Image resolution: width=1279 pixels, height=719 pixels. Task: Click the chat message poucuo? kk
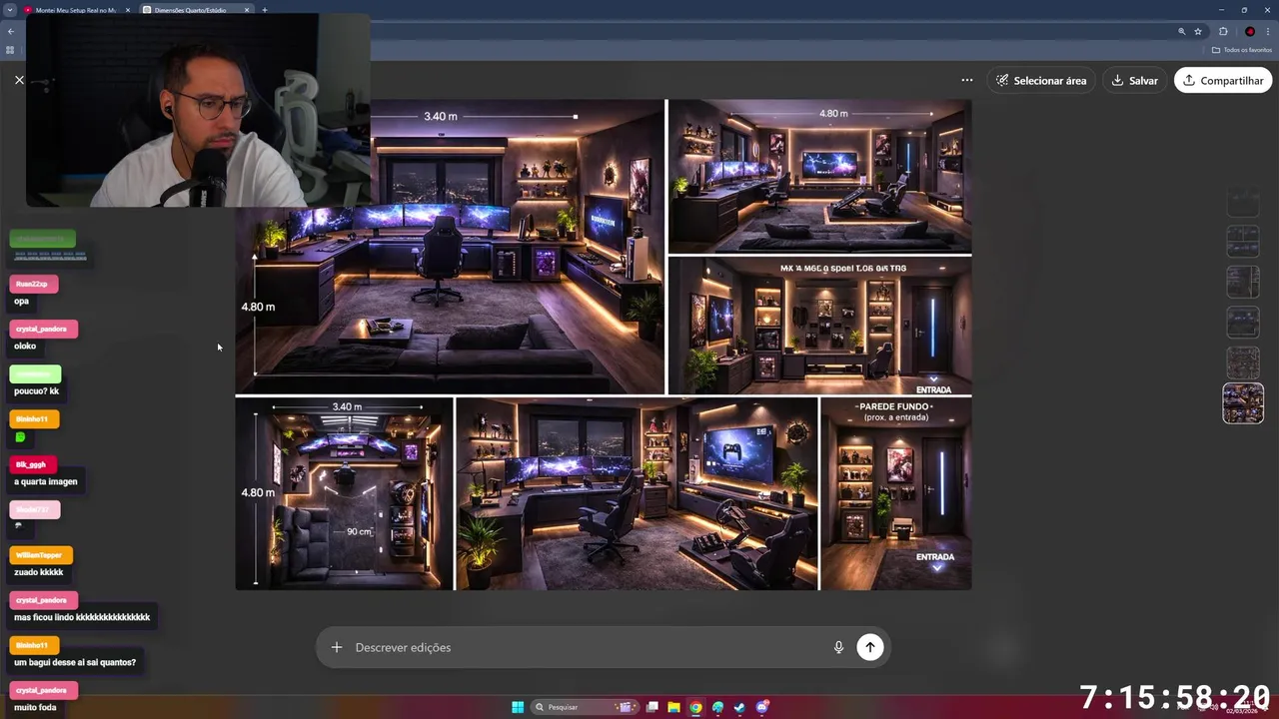pos(37,391)
